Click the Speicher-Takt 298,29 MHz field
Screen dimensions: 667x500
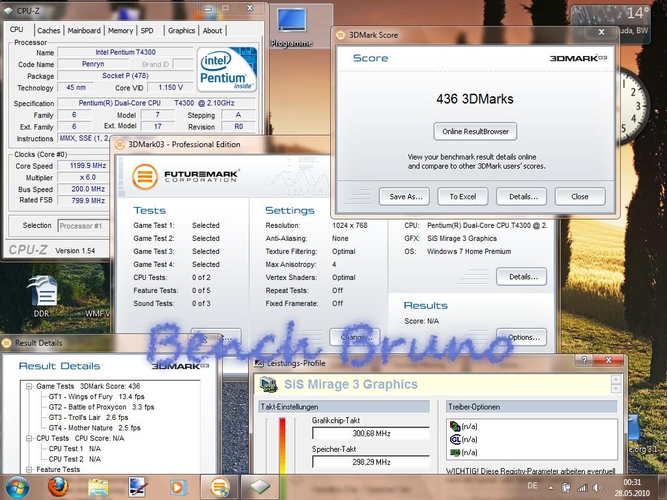point(371,462)
